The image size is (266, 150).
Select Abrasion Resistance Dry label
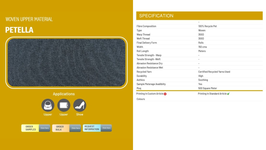click(x=149, y=64)
